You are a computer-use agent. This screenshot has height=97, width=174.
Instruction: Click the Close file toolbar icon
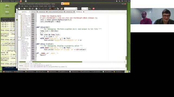click(39, 9)
